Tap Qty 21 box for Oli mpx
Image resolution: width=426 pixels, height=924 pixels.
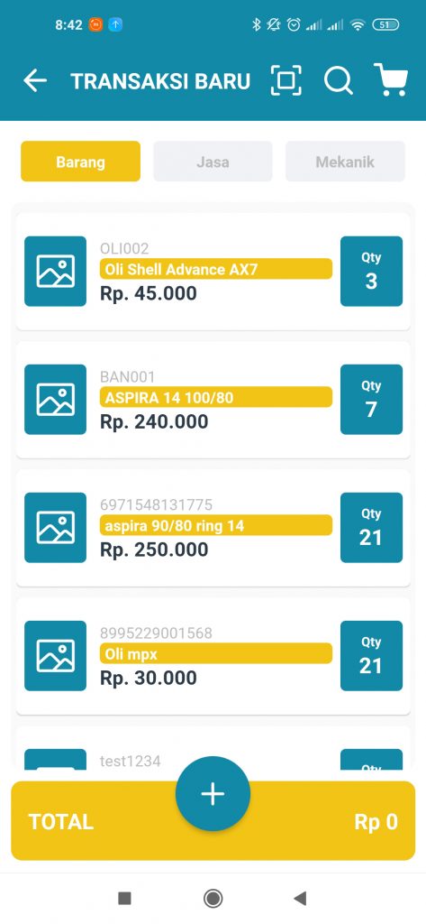371,656
